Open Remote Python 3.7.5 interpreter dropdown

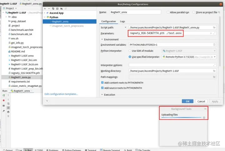[189, 57]
